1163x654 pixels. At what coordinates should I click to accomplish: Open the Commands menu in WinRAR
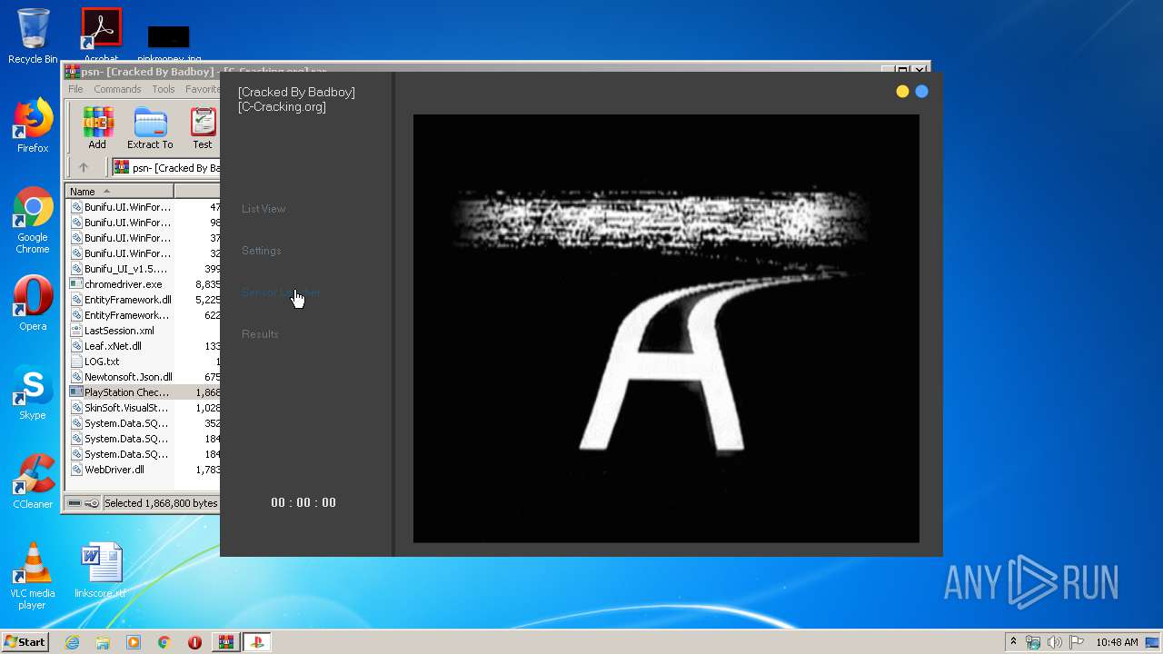pos(117,89)
